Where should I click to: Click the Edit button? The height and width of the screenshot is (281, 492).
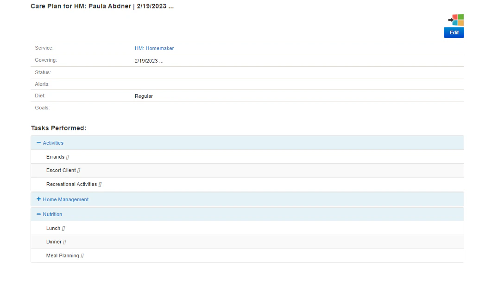pyautogui.click(x=454, y=32)
